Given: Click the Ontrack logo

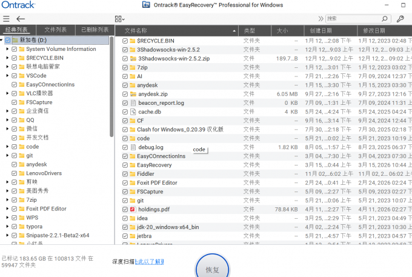Looking at the screenshot, I should point(18,5).
